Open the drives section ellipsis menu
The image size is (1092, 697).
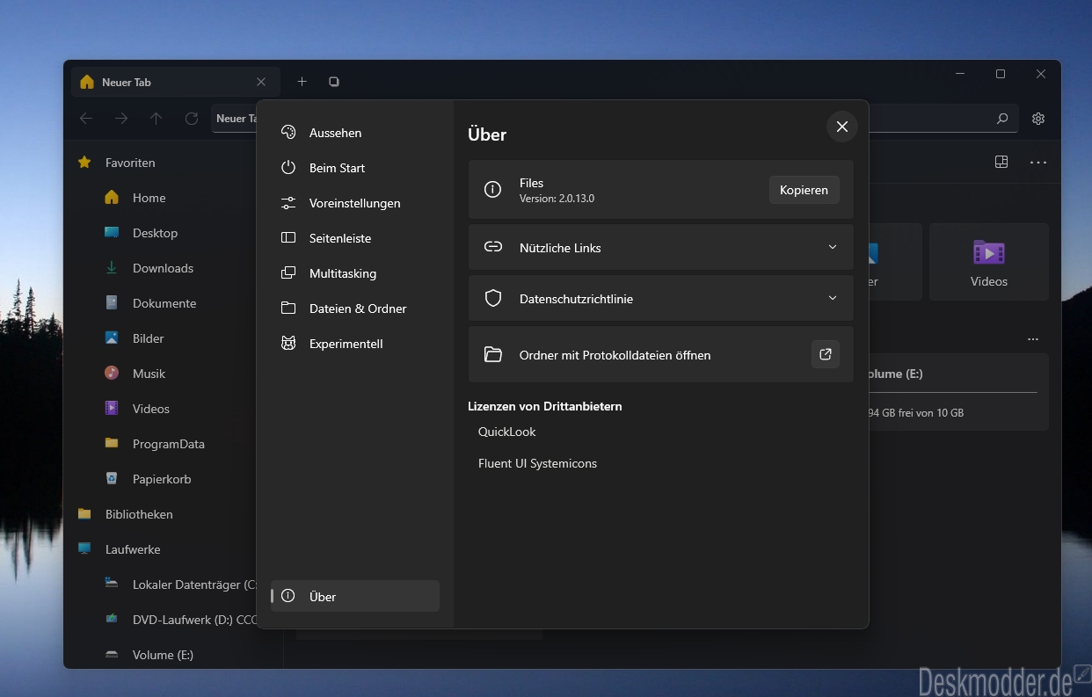[x=1033, y=339]
